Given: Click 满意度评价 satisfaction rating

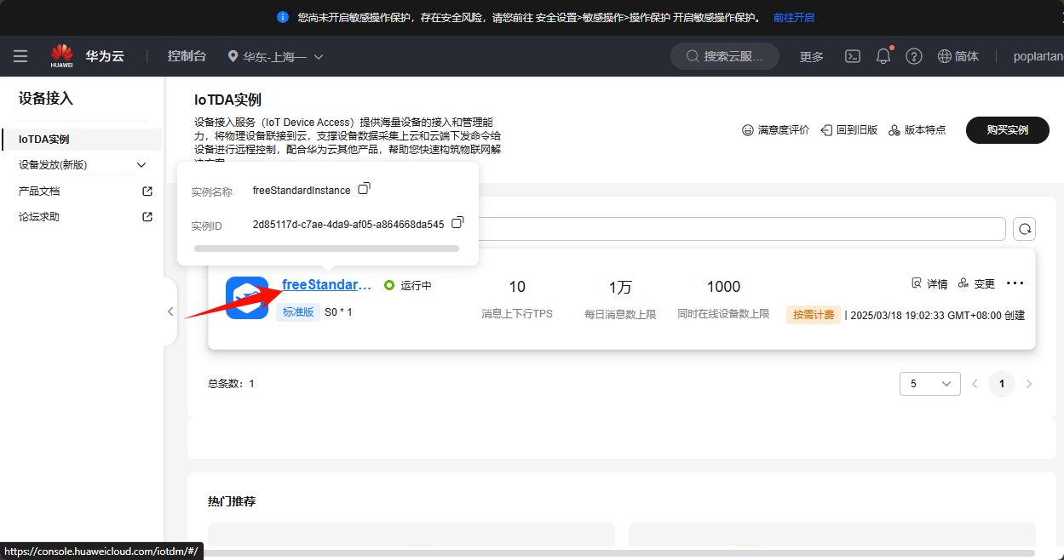Looking at the screenshot, I should [x=776, y=130].
